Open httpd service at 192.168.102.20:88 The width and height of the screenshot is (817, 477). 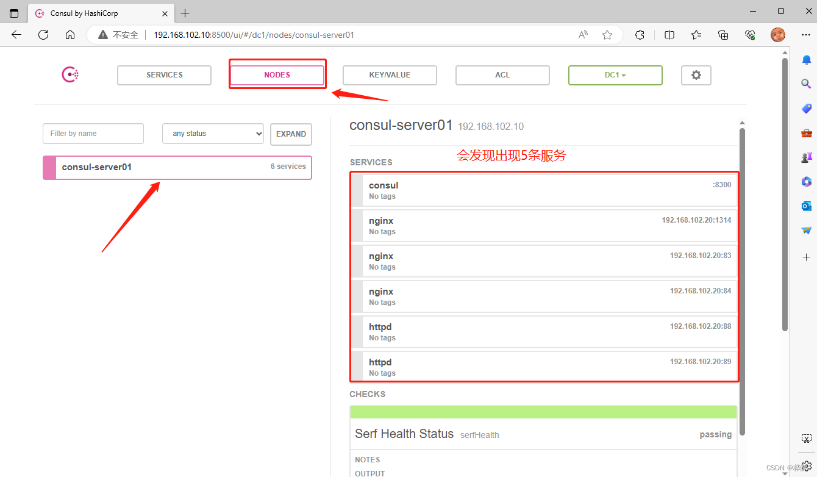pos(544,332)
